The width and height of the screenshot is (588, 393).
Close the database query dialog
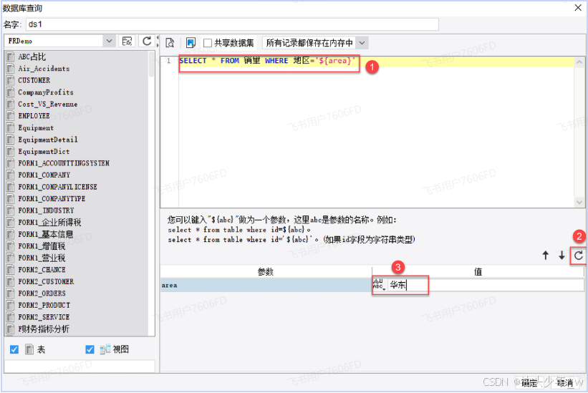point(578,7)
